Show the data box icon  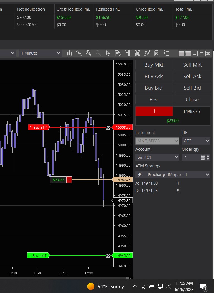[118, 53]
